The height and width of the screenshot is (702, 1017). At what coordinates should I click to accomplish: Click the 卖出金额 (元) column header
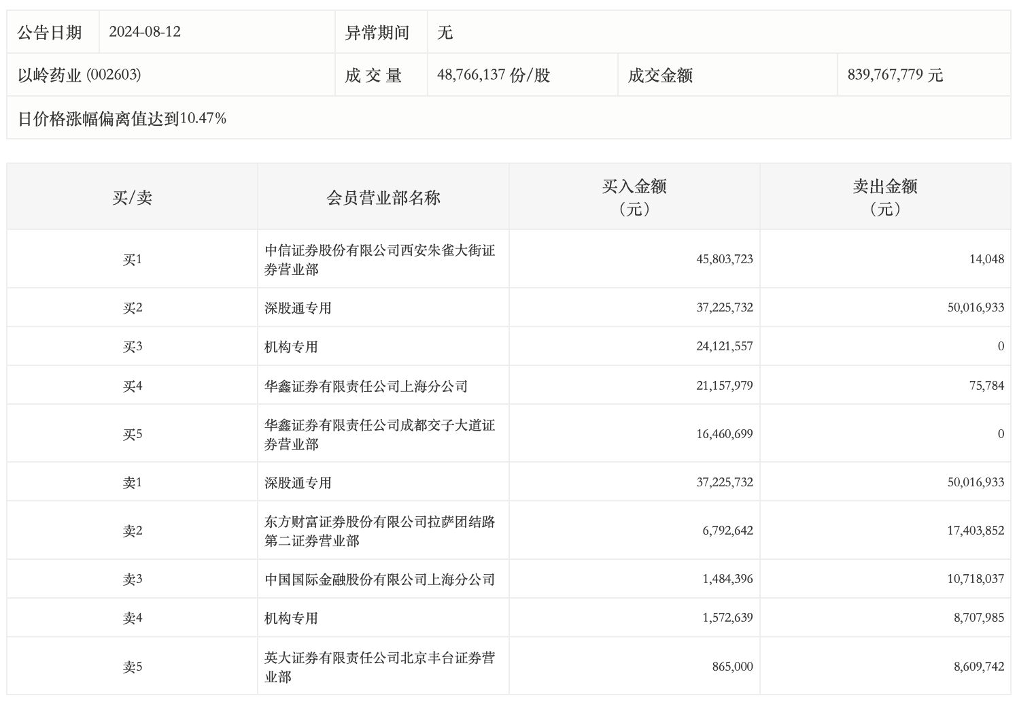(885, 197)
